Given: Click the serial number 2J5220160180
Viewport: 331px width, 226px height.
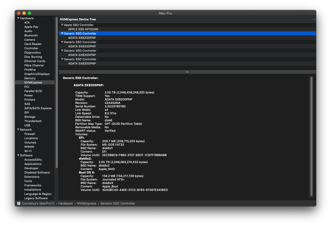Looking at the screenshot, I should pyautogui.click(x=115, y=106).
